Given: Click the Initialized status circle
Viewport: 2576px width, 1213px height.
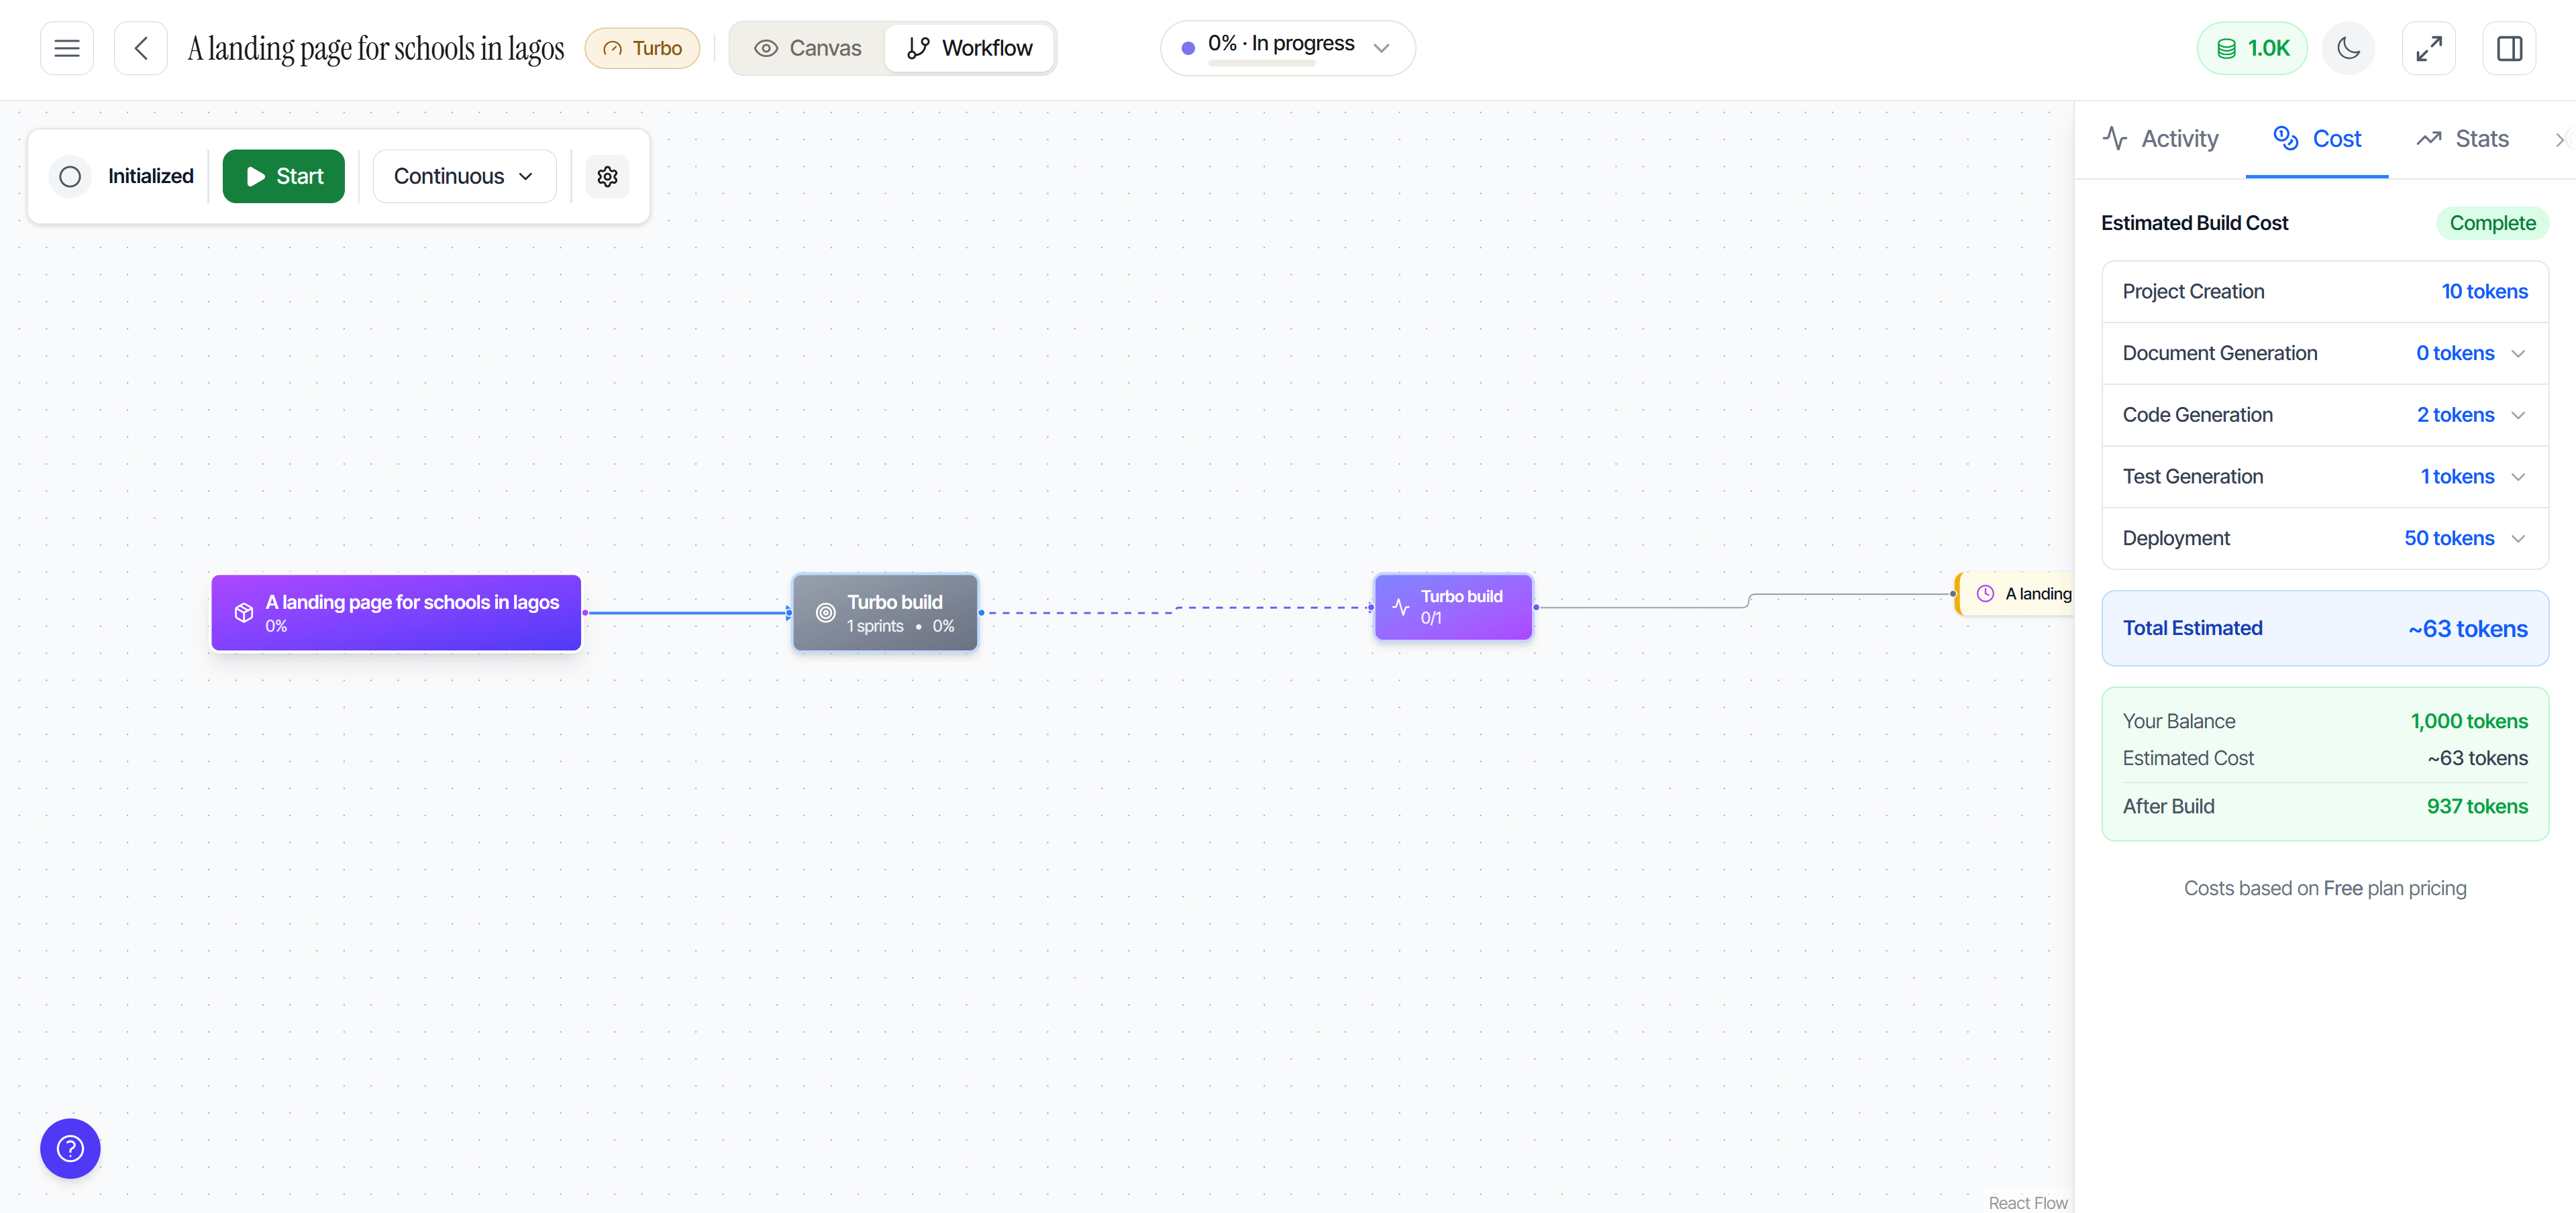Looking at the screenshot, I should 70,177.
